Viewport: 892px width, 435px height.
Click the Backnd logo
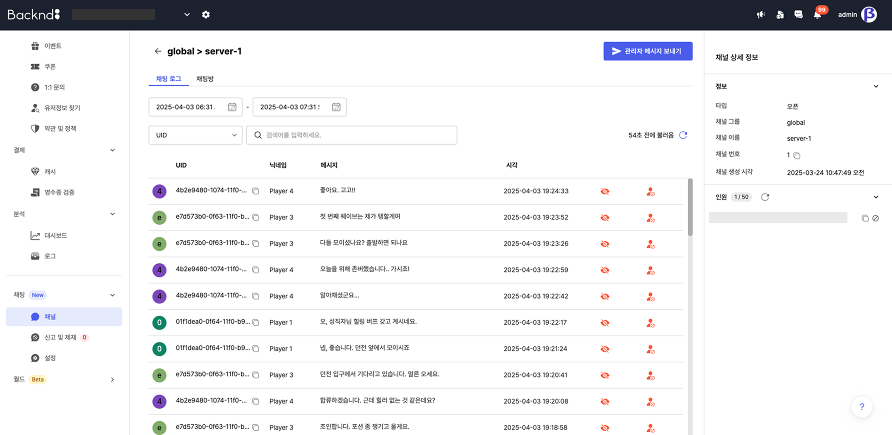coord(34,15)
